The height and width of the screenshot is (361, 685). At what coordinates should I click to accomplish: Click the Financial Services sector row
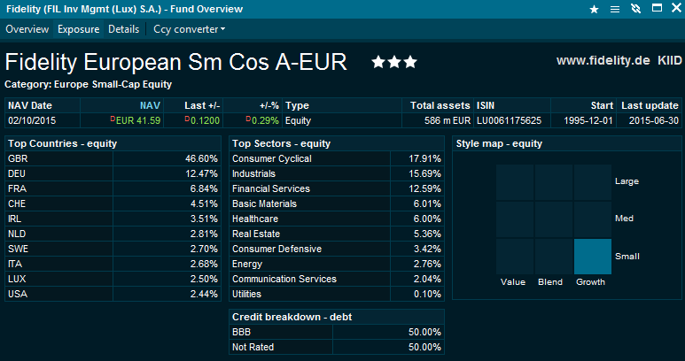point(337,188)
